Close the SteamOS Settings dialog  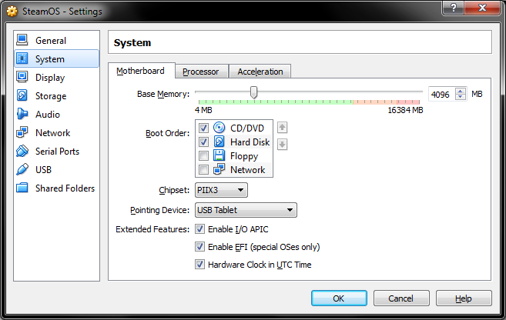pos(482,8)
